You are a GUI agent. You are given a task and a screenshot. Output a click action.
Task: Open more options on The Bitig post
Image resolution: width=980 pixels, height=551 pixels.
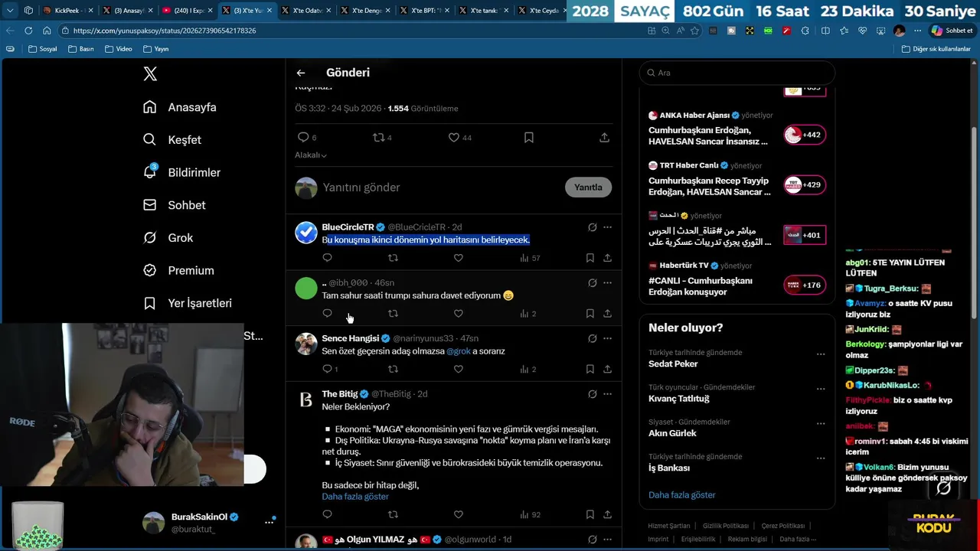coord(607,394)
